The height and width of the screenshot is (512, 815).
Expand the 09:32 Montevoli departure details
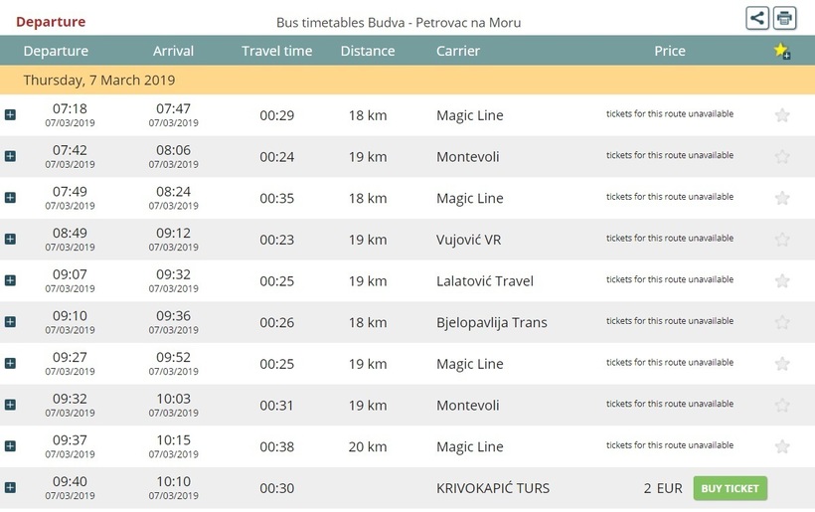10,405
